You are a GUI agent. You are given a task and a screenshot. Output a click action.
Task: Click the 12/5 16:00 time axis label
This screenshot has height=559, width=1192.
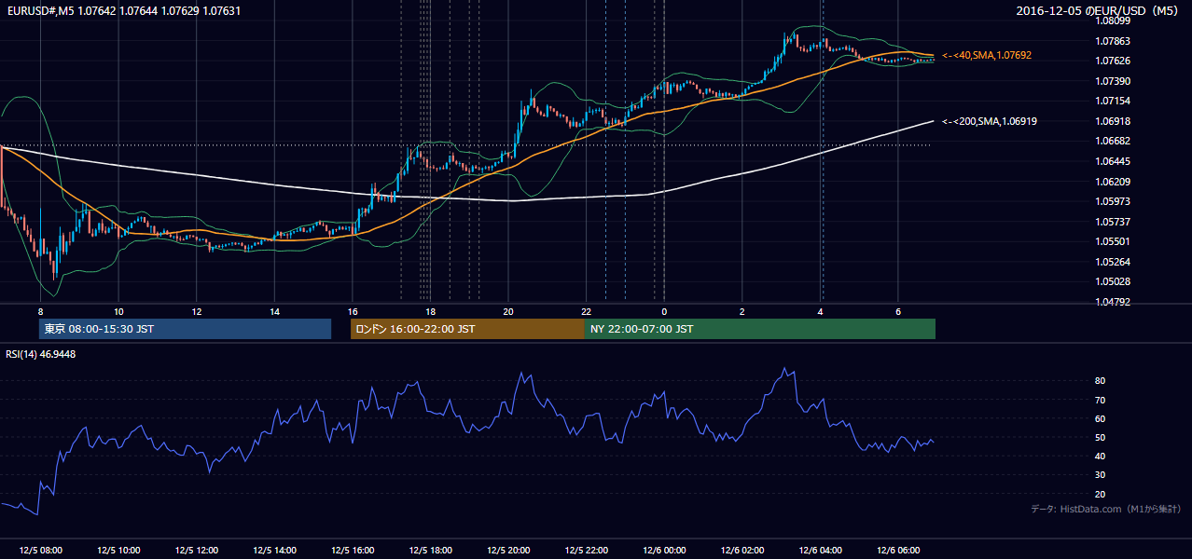click(353, 550)
